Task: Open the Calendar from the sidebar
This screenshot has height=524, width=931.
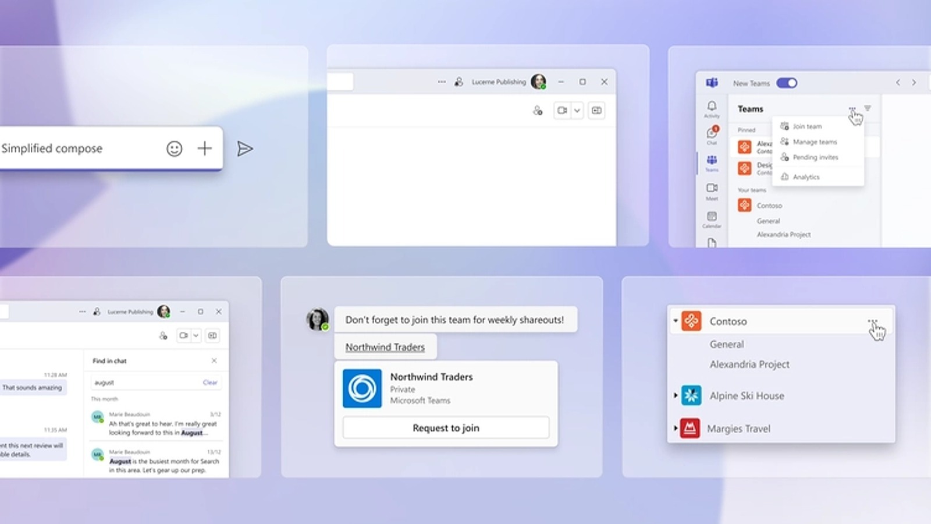Action: click(x=711, y=215)
